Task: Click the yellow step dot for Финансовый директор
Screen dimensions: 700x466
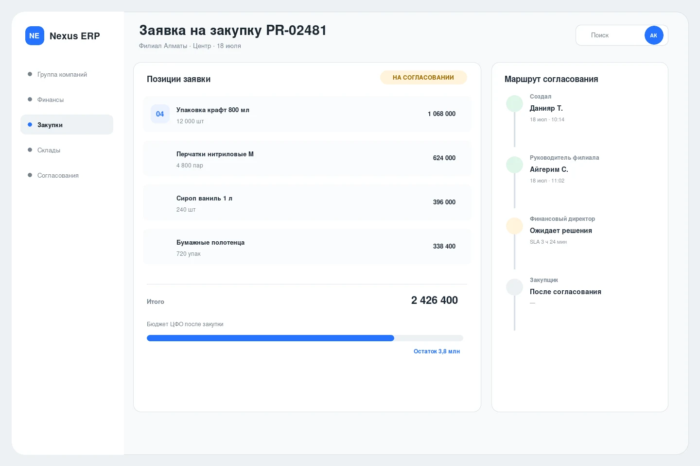Action: tap(514, 226)
